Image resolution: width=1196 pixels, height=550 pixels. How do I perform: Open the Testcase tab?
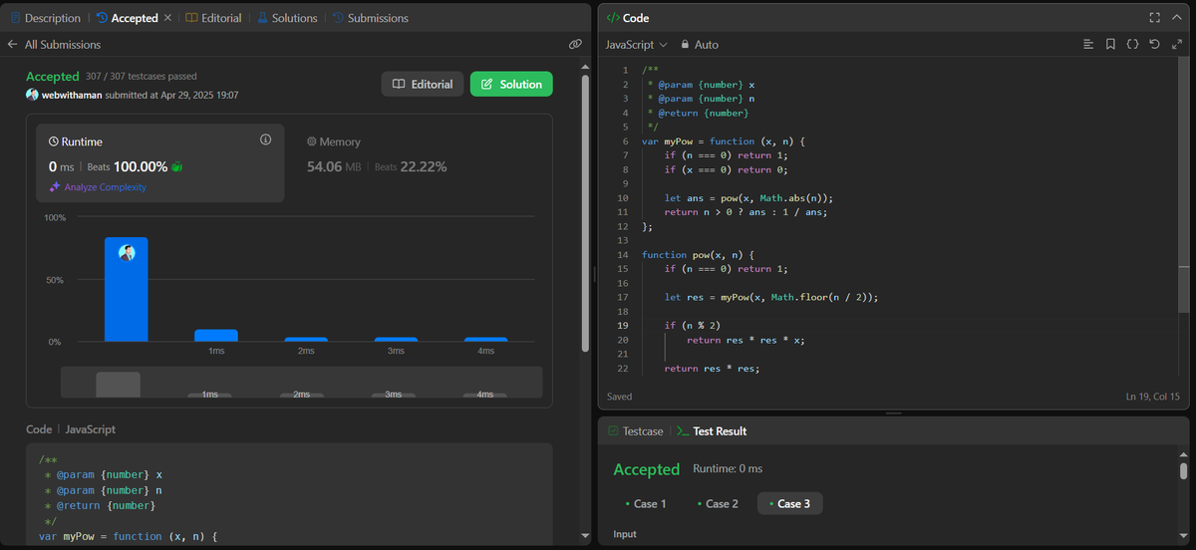[635, 431]
